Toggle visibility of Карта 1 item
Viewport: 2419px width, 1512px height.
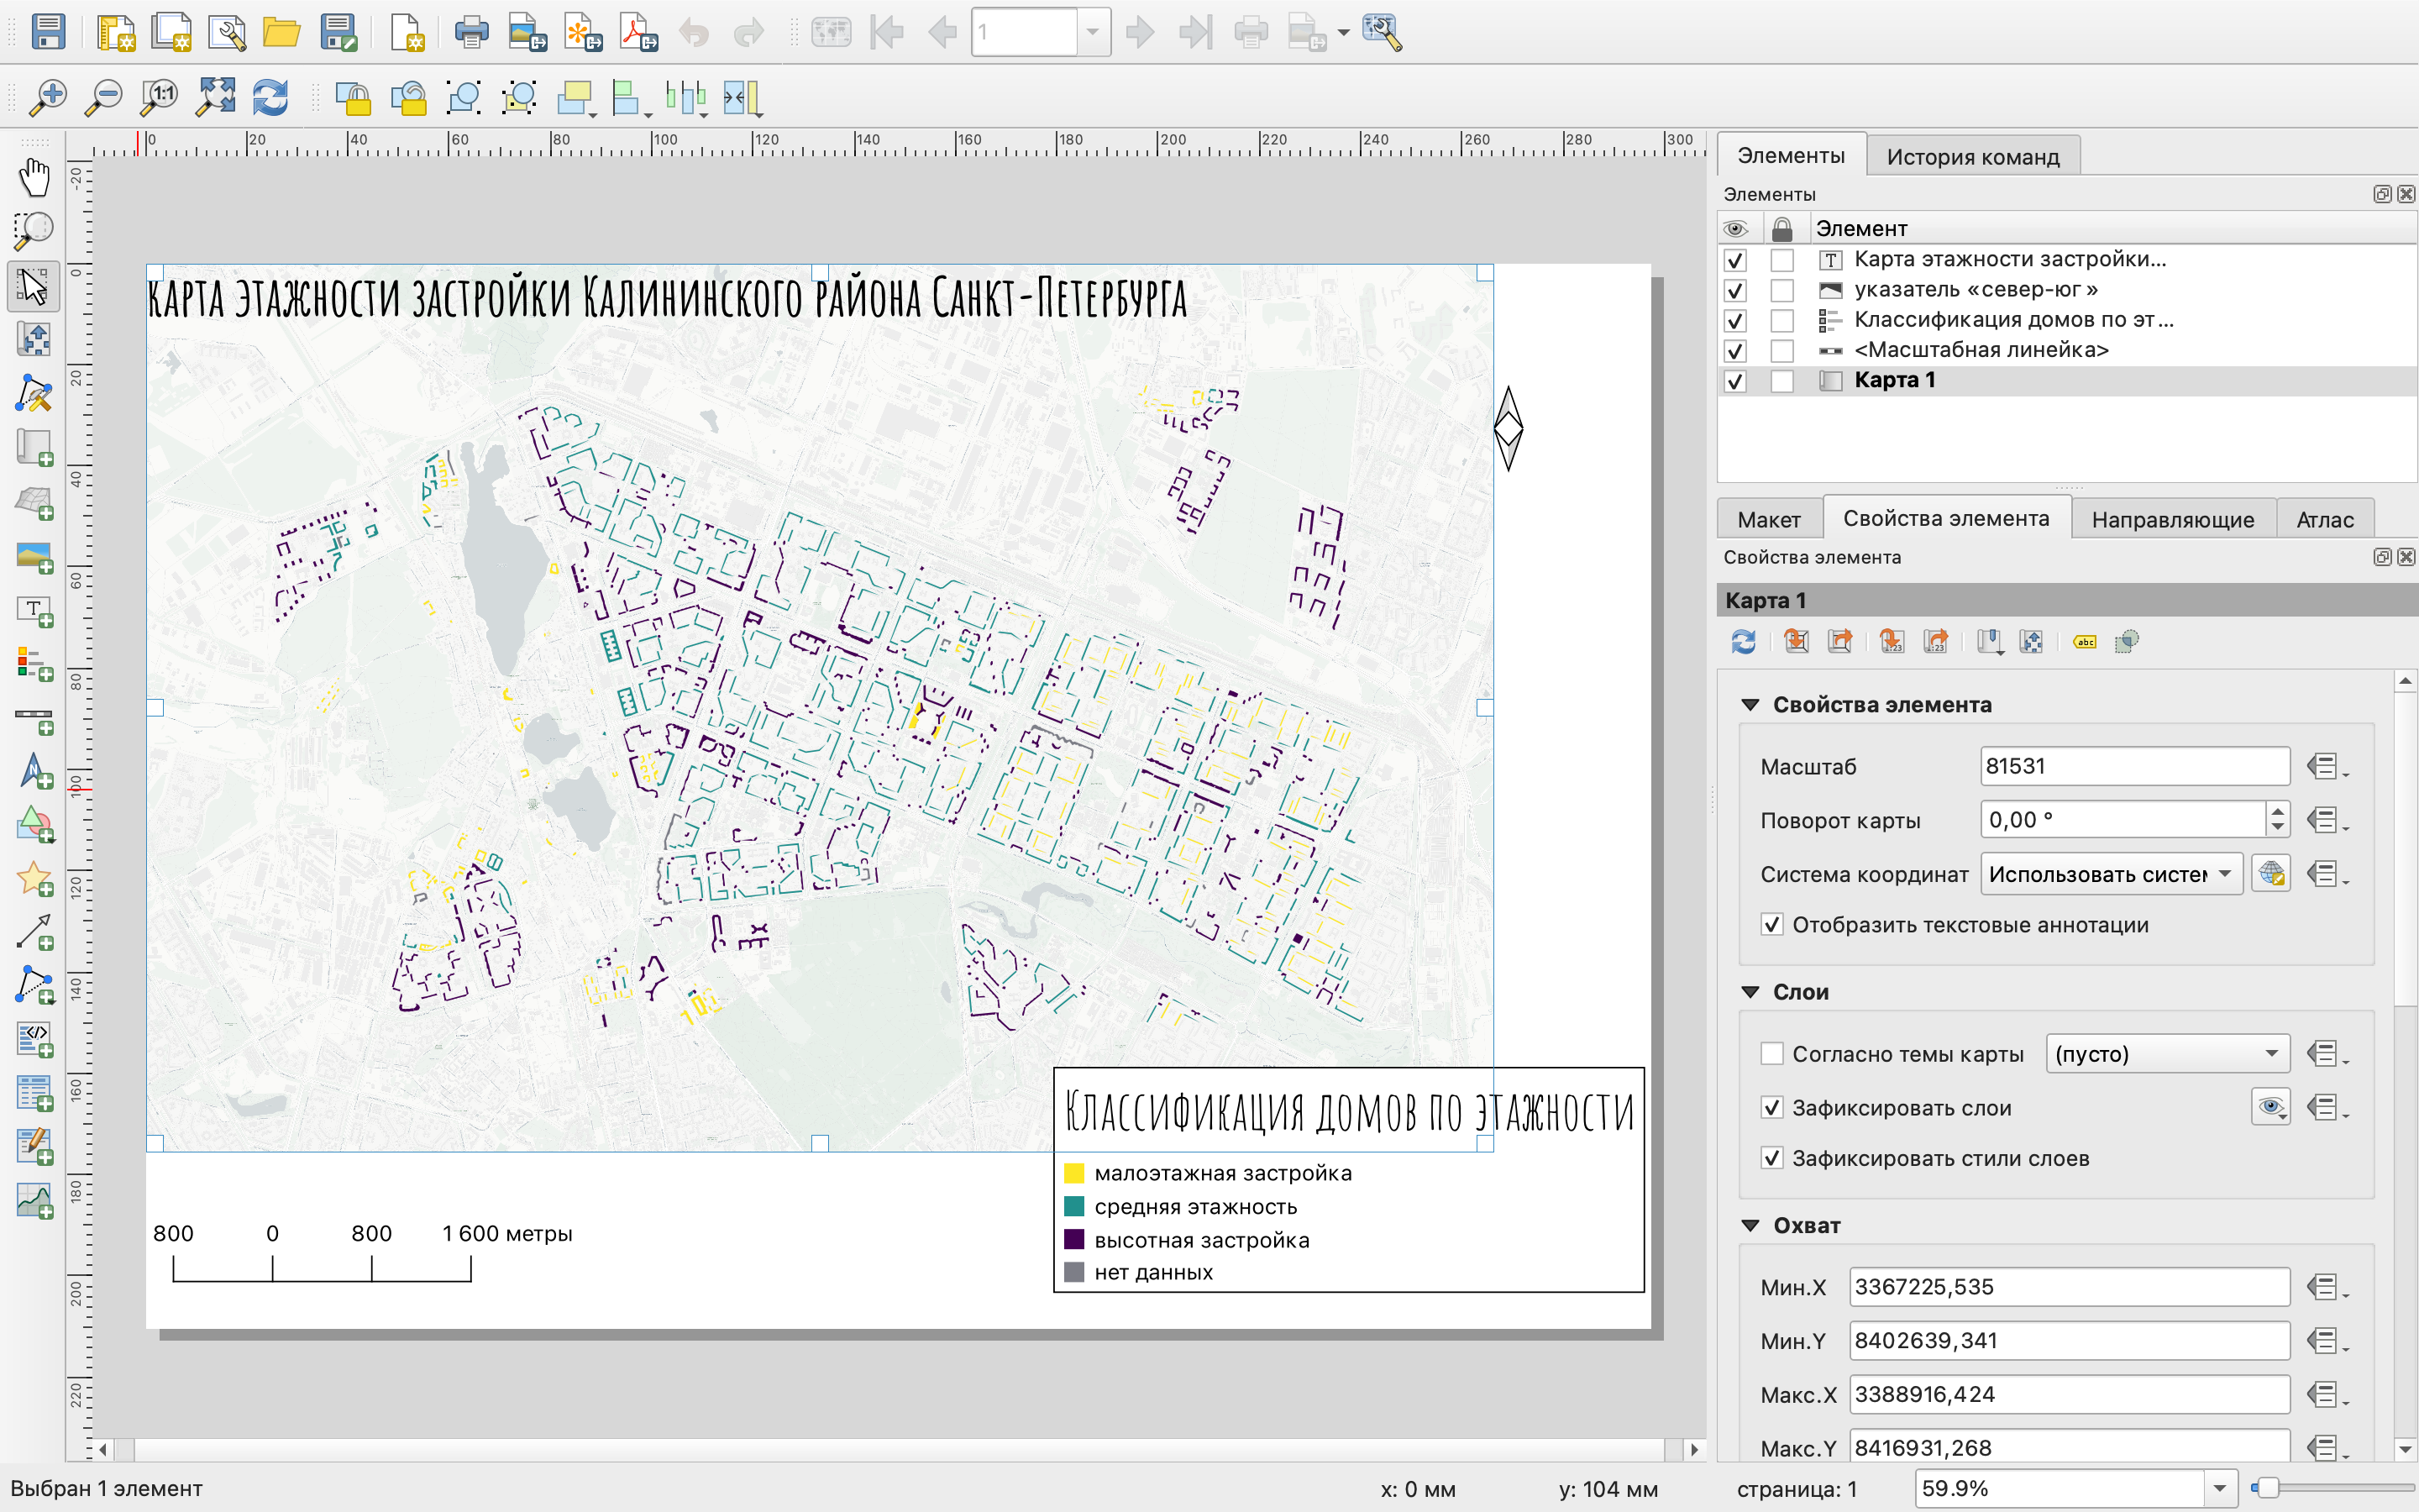1735,381
